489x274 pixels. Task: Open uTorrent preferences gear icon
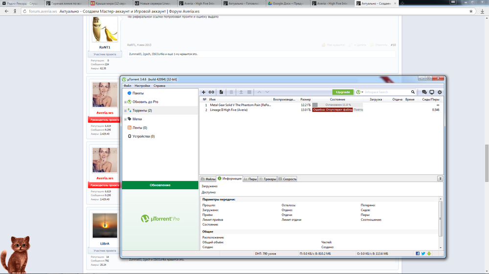pyautogui.click(x=440, y=92)
